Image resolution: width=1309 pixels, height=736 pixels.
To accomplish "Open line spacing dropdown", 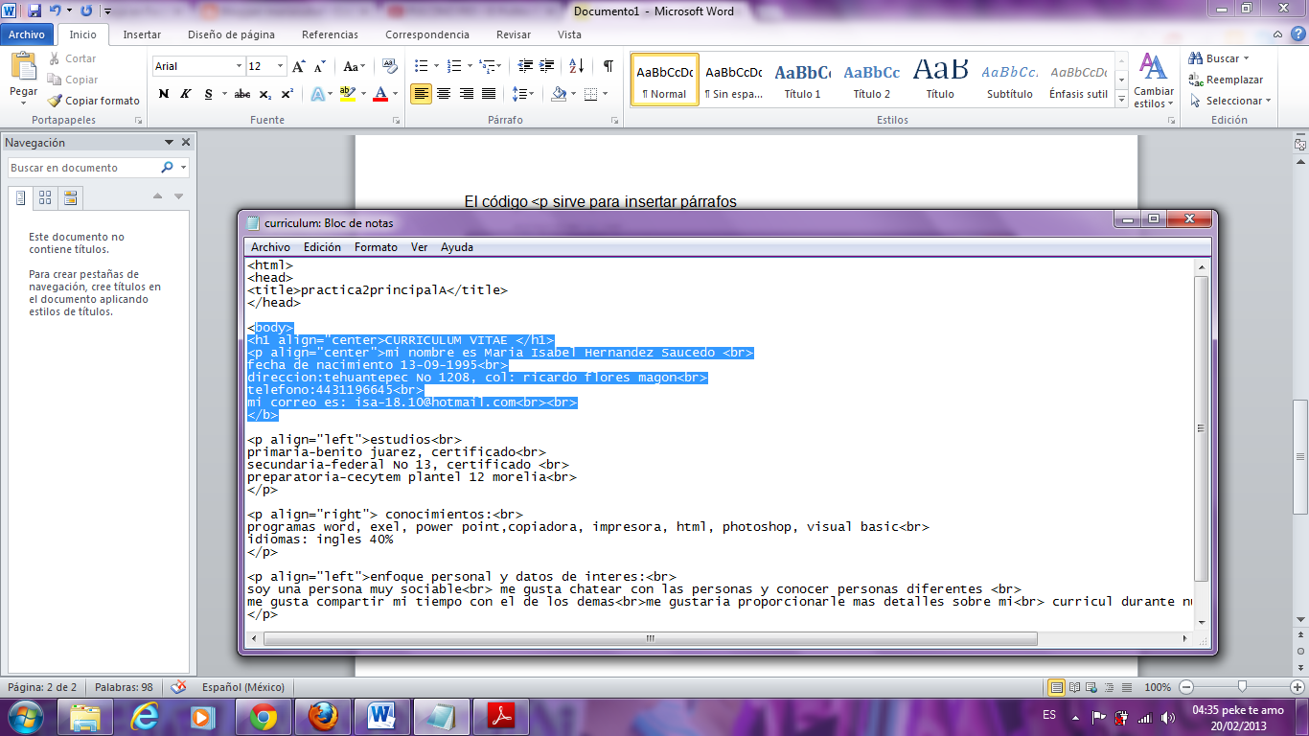I will pos(522,94).
